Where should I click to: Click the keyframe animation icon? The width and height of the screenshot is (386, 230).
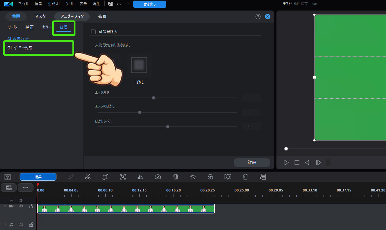click(228, 177)
